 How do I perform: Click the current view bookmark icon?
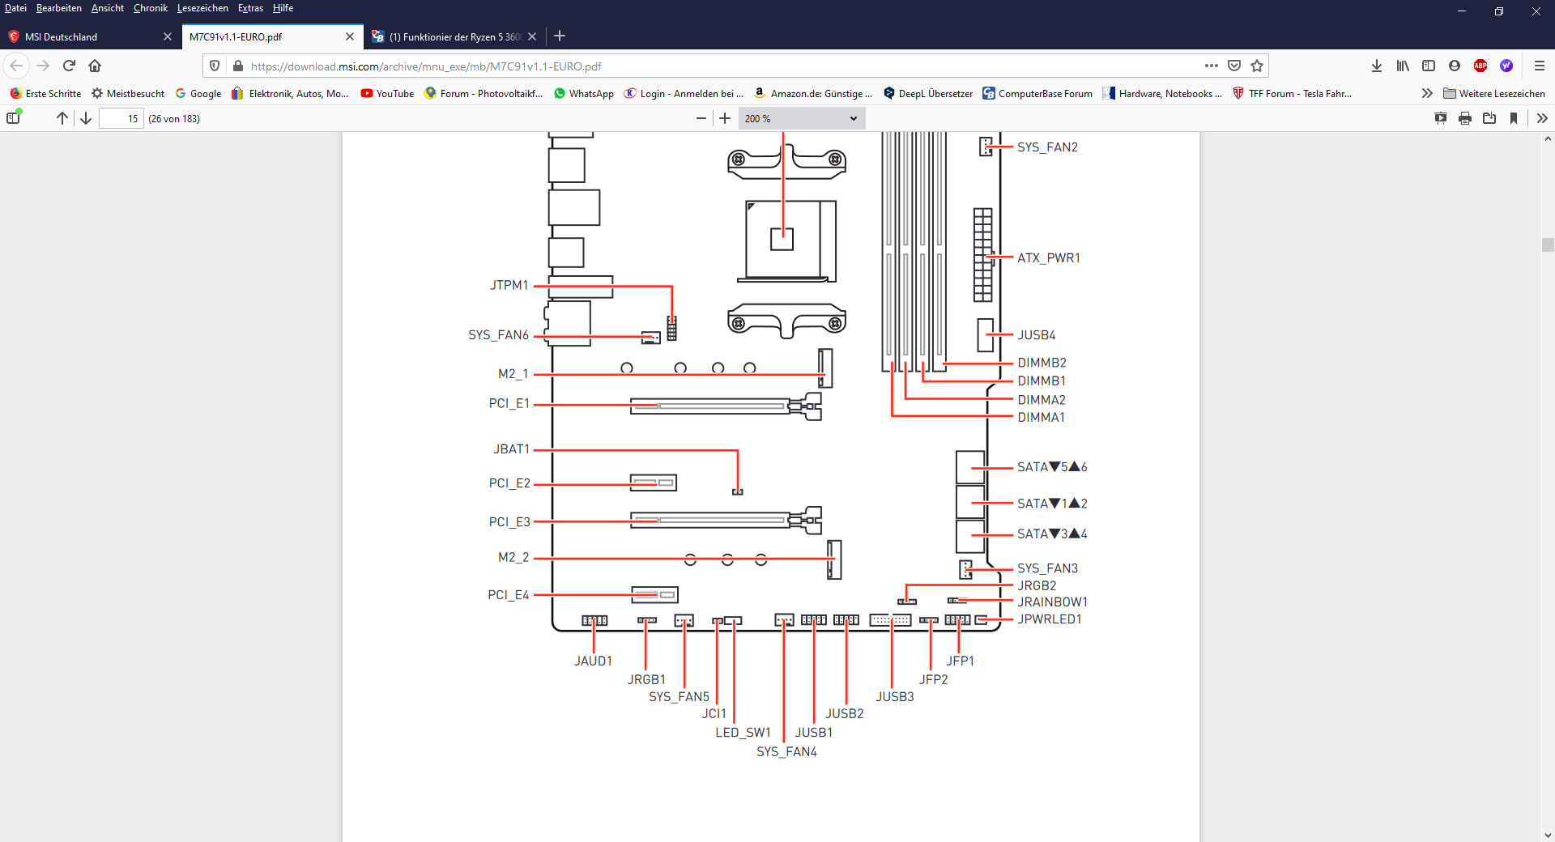pos(1514,118)
